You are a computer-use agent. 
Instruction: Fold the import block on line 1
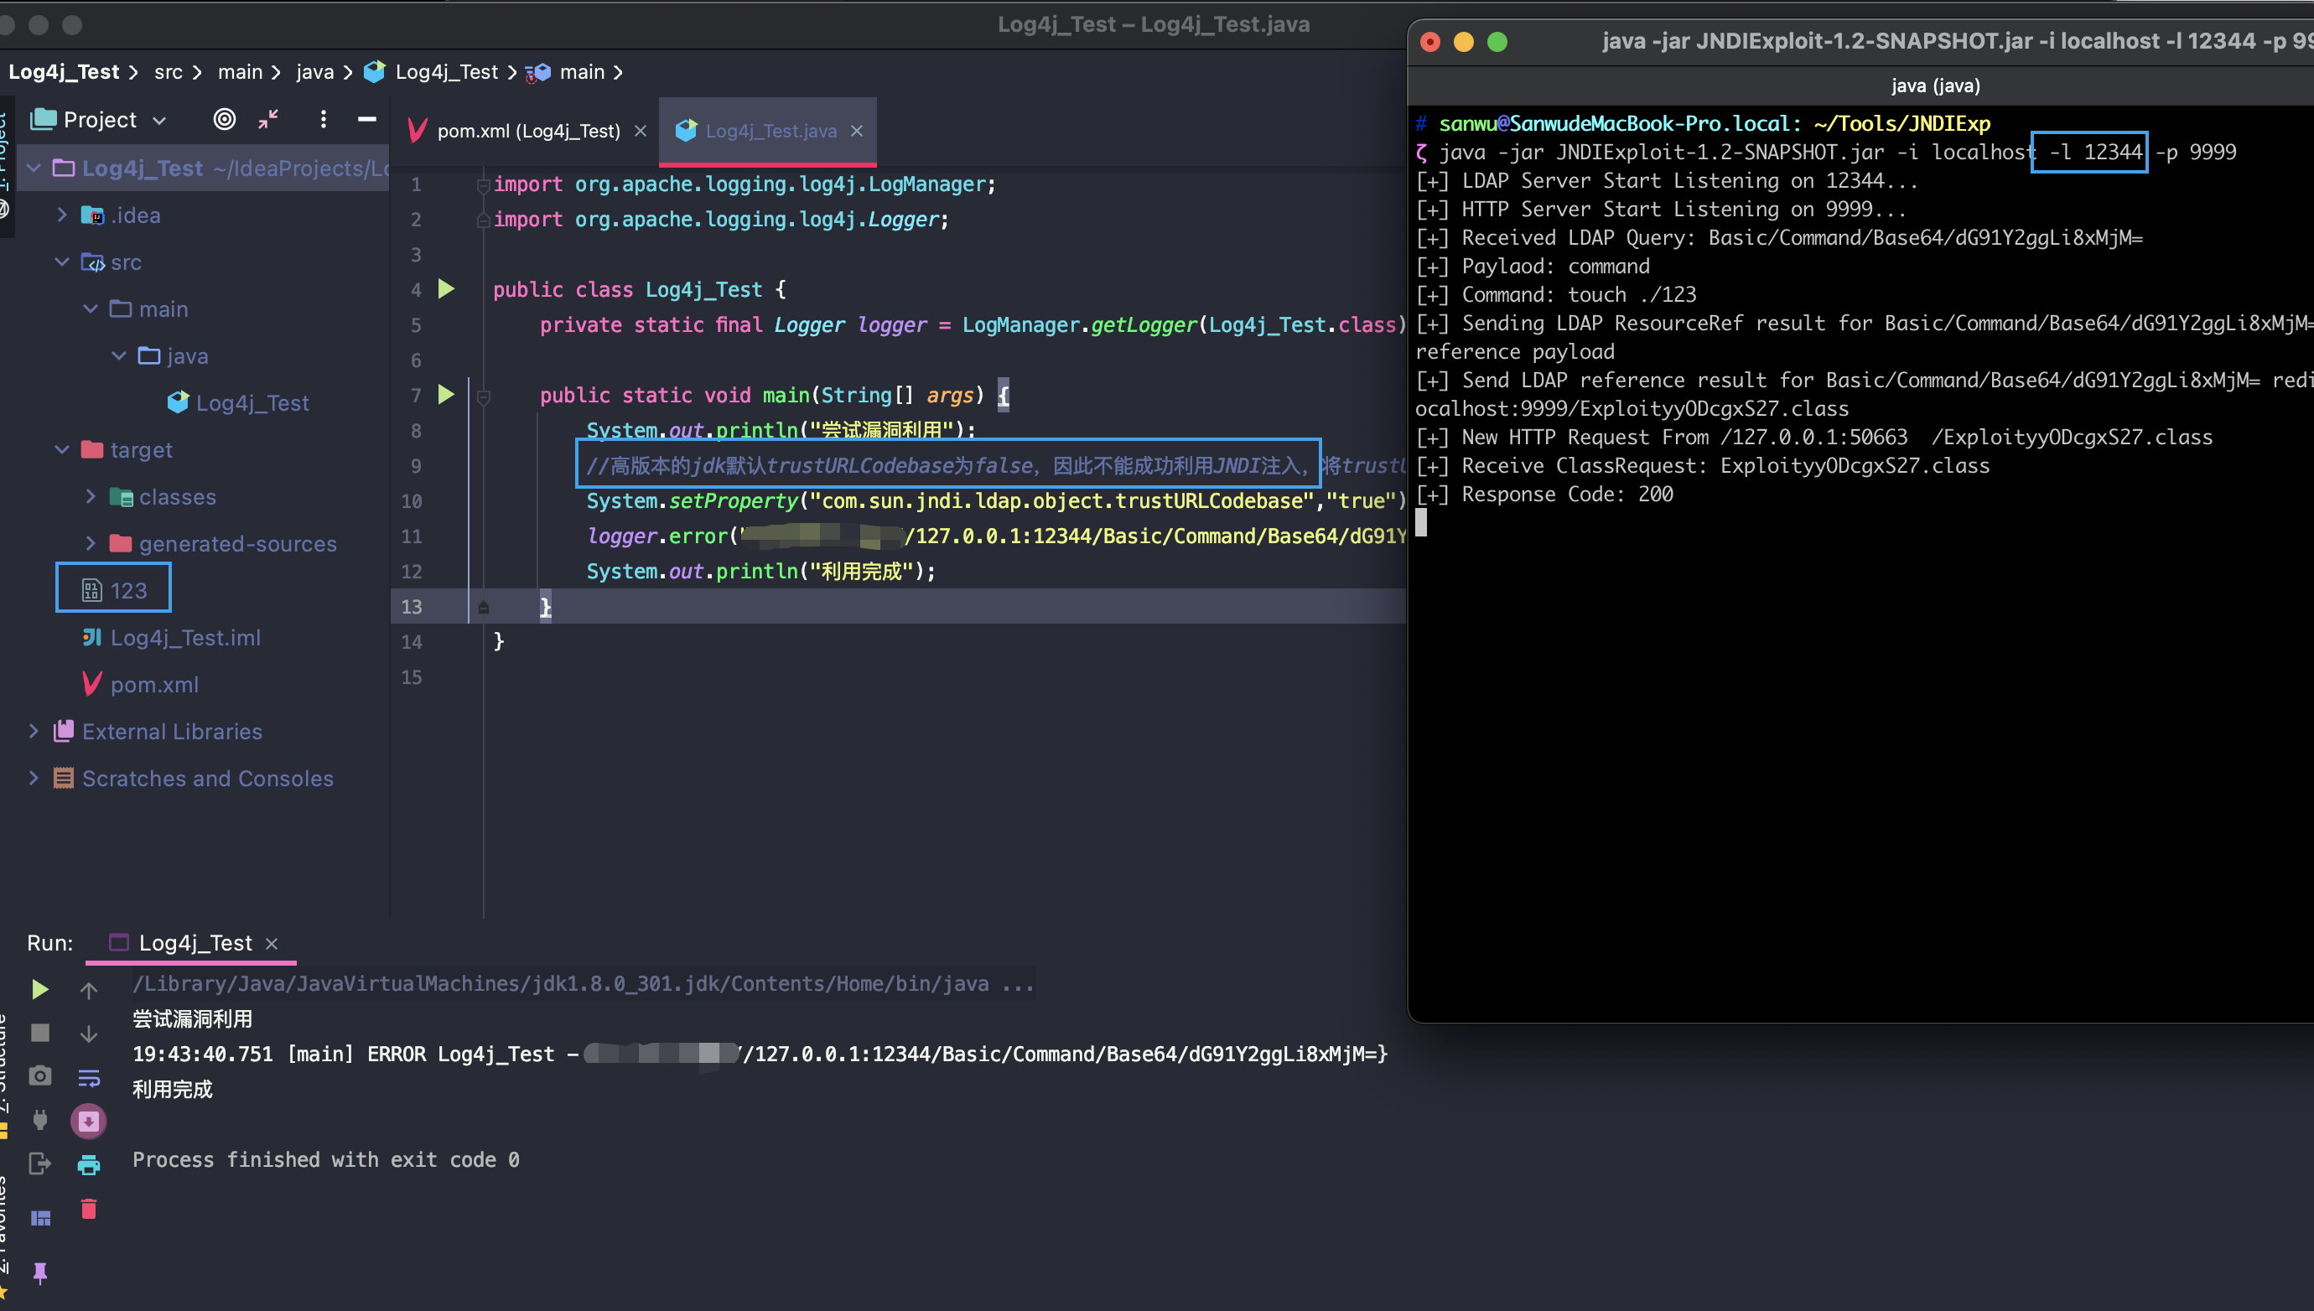click(x=484, y=184)
